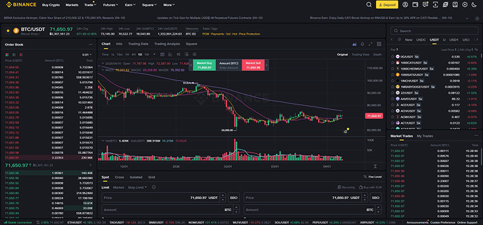The image size is (483, 225).
Task: Expand chart to fullscreen with arrows icon
Action: click(371, 44)
